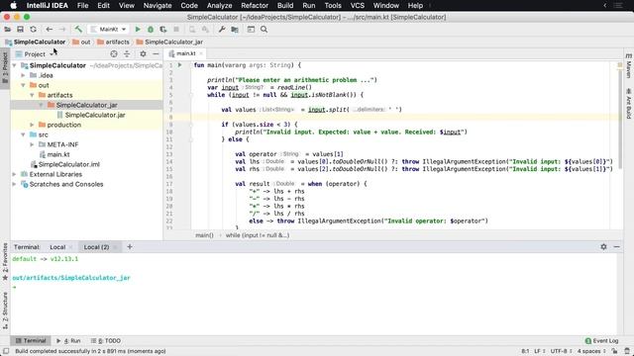Image resolution: width=634 pixels, height=356 pixels.
Task: Expand External Libraries node
Action: (15, 174)
